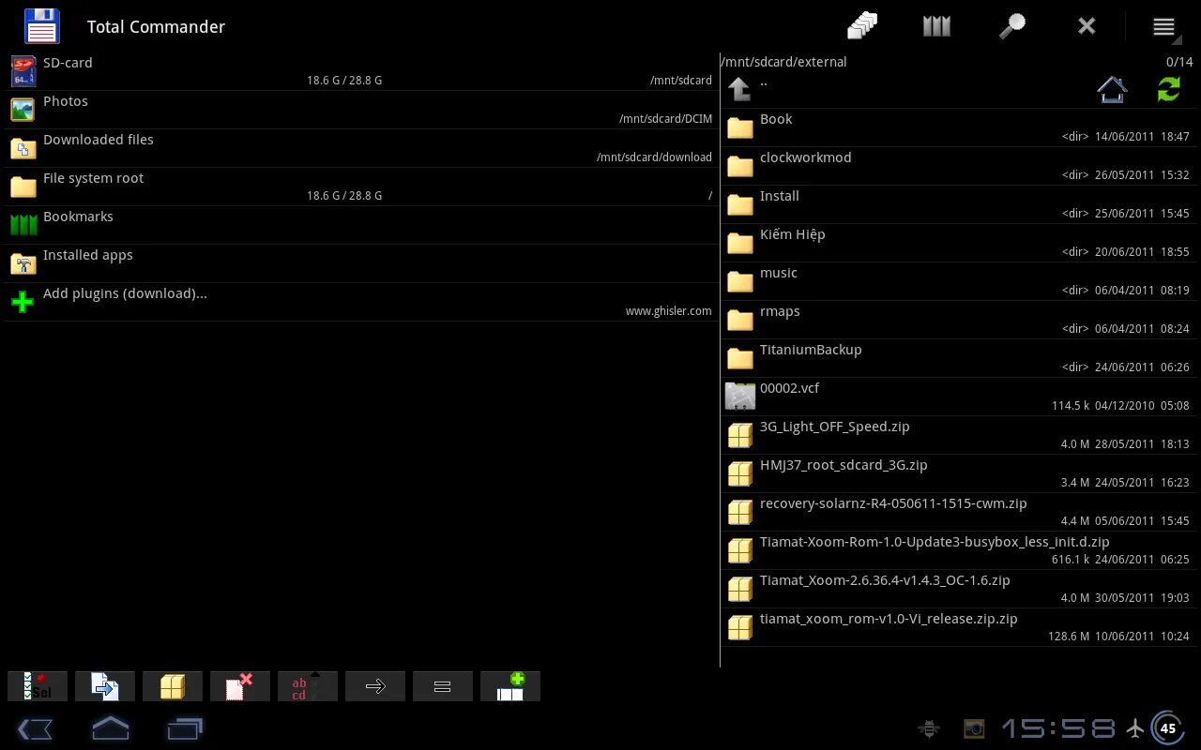1201x750 pixels.
Task: Click the equal panels (=) button
Action: [443, 686]
